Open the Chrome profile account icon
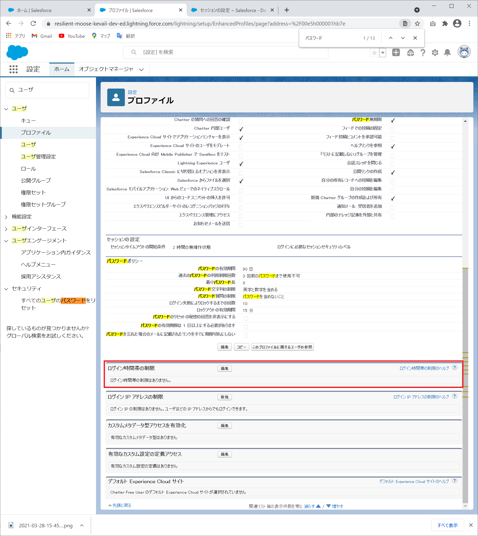Viewport: 478px width, 536px height. tap(457, 24)
